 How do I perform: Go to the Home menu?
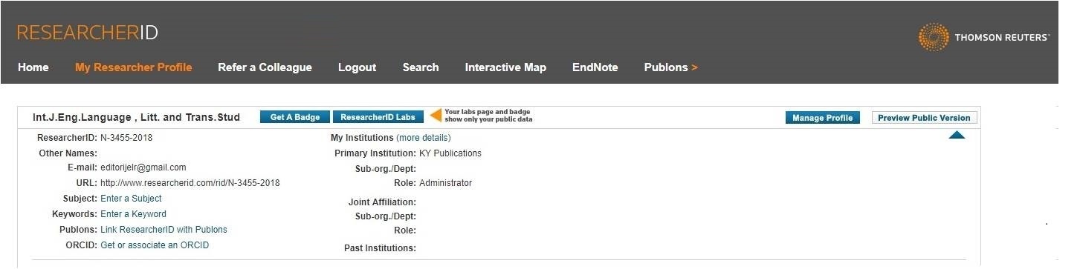tap(33, 67)
